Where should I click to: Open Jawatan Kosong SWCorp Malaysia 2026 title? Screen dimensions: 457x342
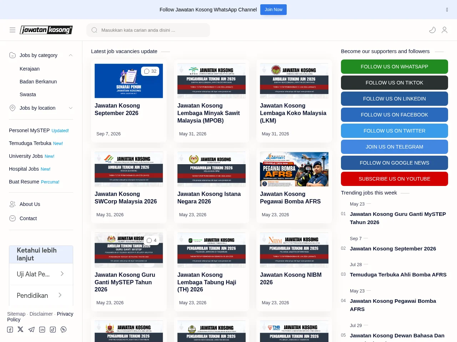coord(126,198)
